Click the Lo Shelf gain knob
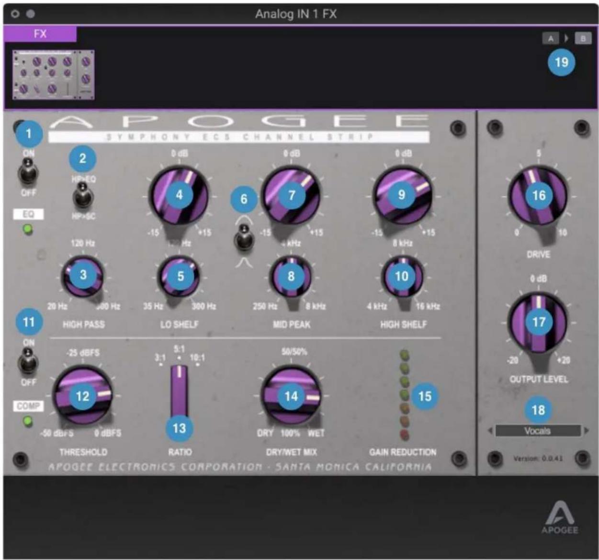Image resolution: width=599 pixels, height=560 pixels. [179, 195]
